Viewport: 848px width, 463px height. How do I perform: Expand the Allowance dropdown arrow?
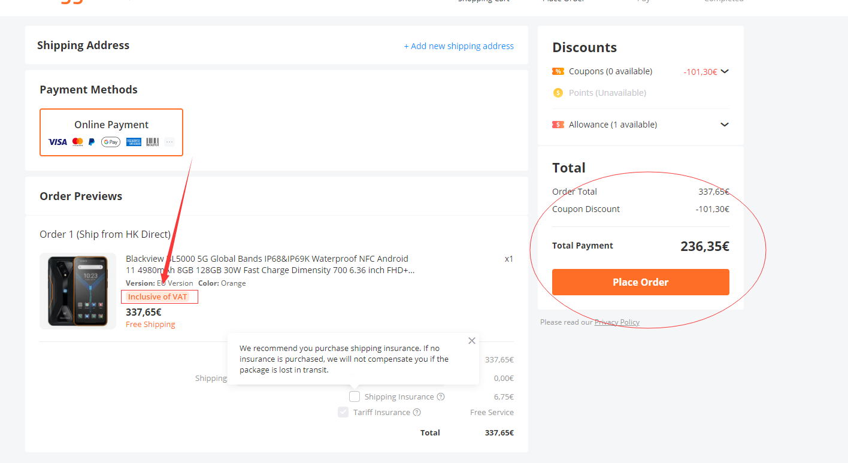pyautogui.click(x=725, y=125)
